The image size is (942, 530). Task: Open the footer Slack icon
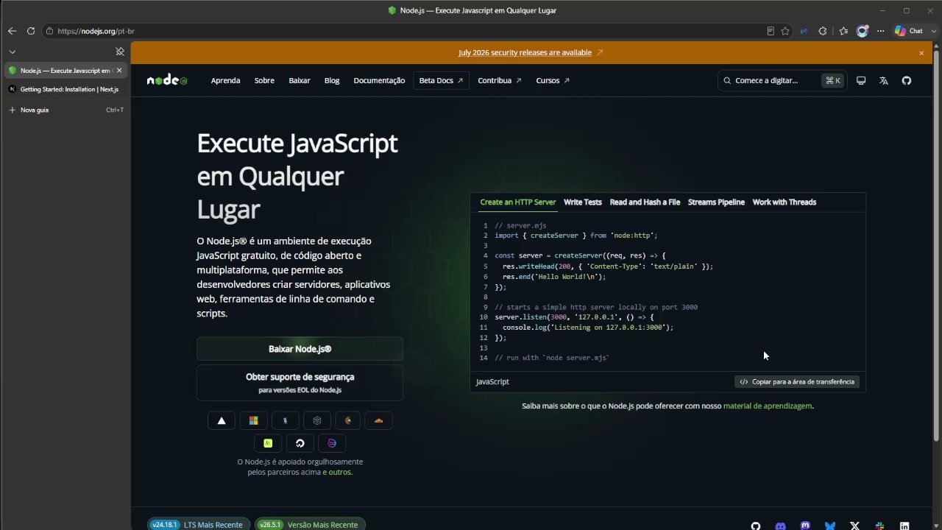click(880, 526)
